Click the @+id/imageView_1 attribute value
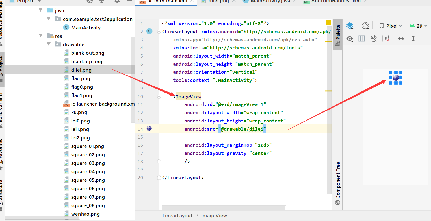 tap(241, 105)
